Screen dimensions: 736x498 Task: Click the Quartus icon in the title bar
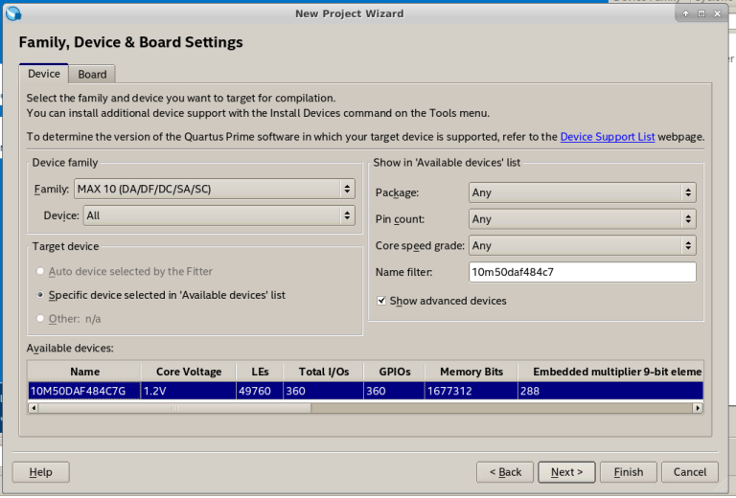pyautogui.click(x=11, y=13)
